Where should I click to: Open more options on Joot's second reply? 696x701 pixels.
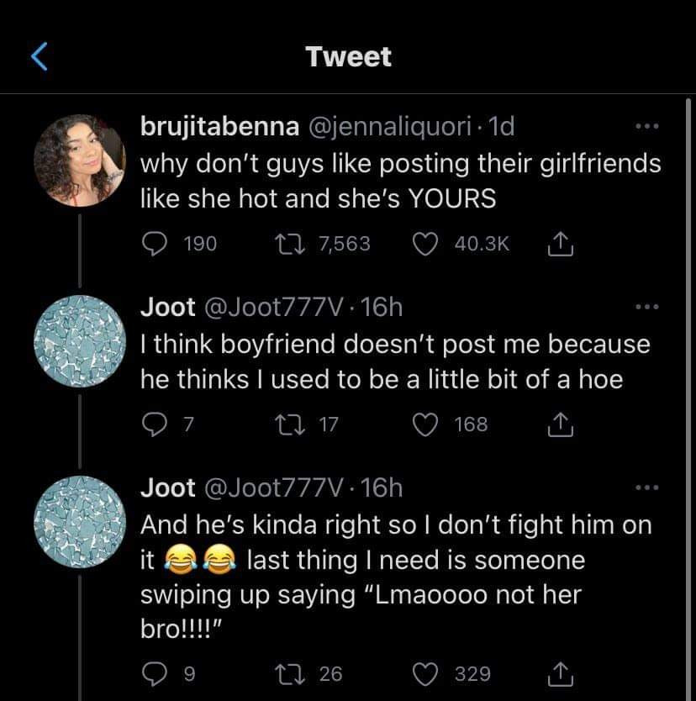pos(646,488)
